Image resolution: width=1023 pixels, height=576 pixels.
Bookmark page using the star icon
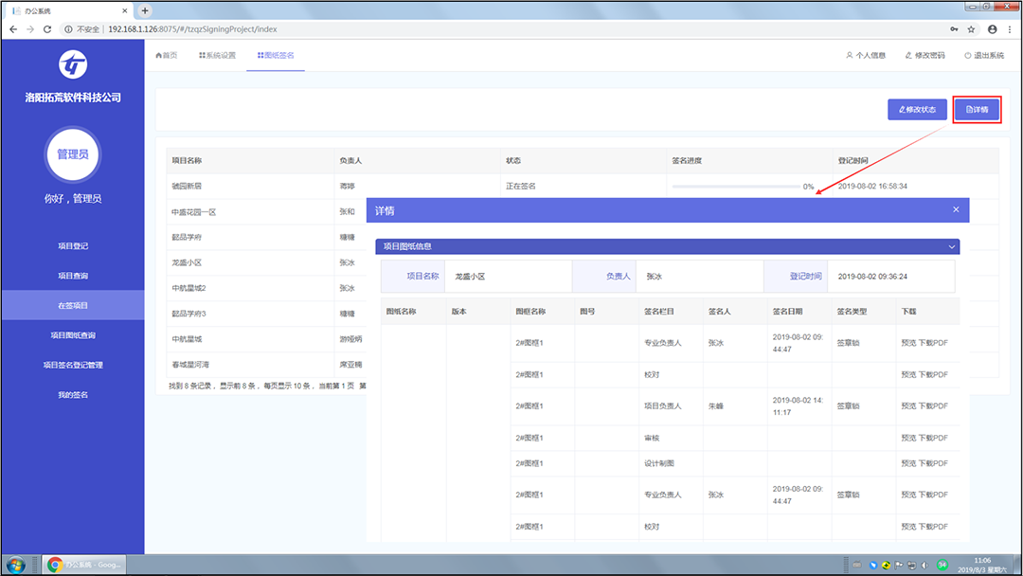click(971, 29)
